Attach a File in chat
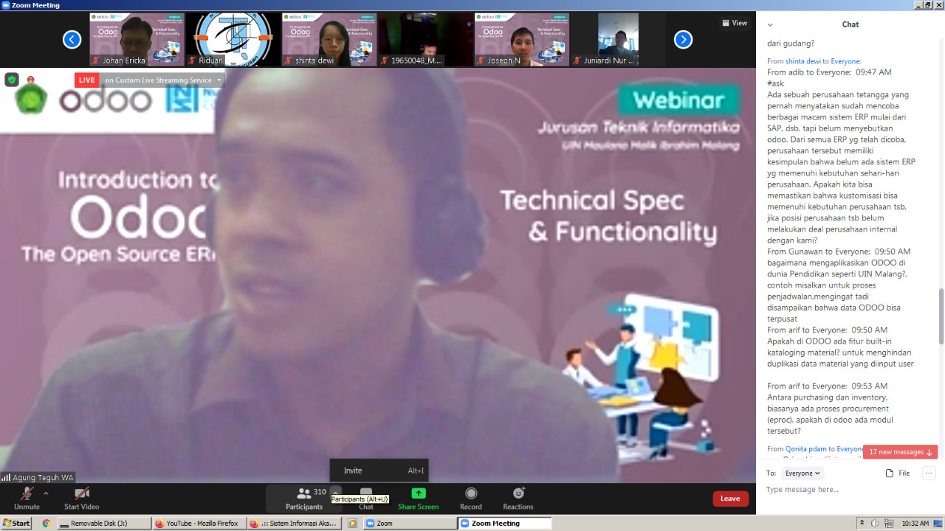This screenshot has height=531, width=945. 898,473
